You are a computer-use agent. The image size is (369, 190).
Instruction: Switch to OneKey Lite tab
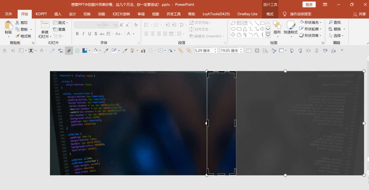[247, 14]
